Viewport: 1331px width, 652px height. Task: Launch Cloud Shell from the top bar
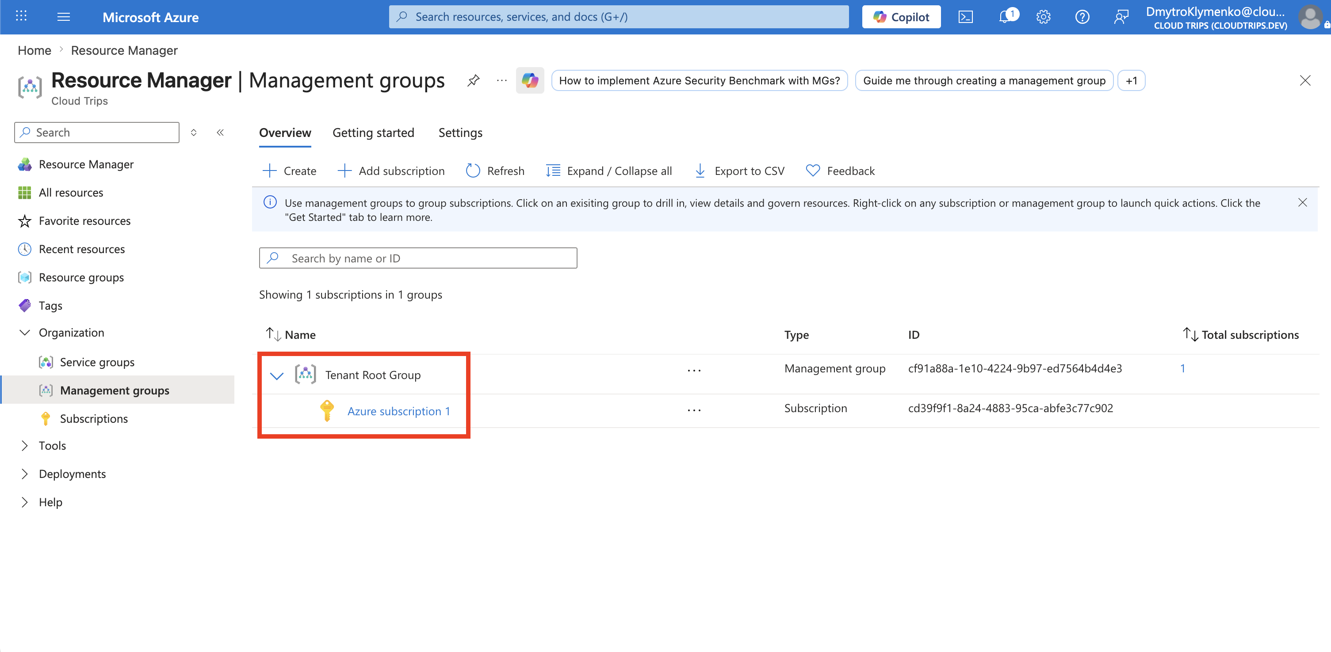pos(965,17)
